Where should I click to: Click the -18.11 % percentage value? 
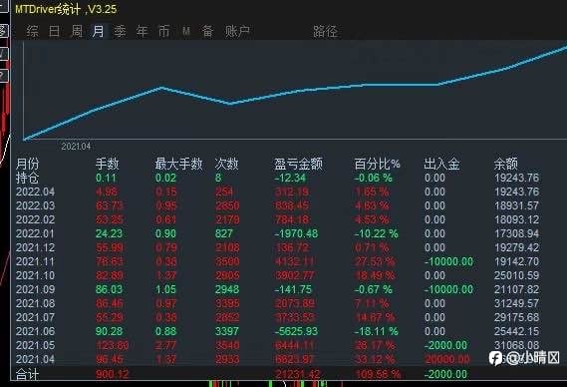click(x=376, y=331)
